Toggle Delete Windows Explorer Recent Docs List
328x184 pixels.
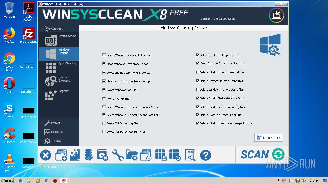point(104,115)
